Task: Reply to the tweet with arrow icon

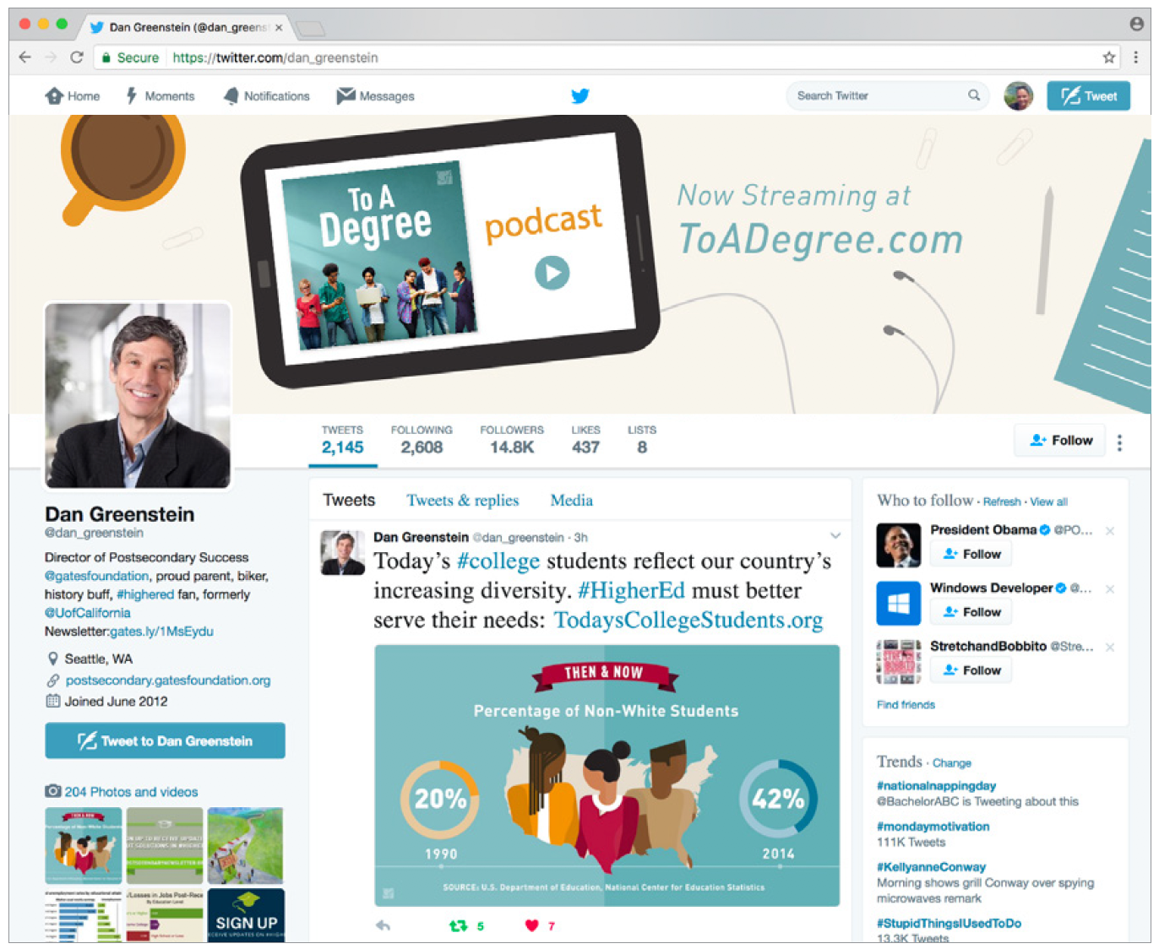Action: (x=383, y=925)
